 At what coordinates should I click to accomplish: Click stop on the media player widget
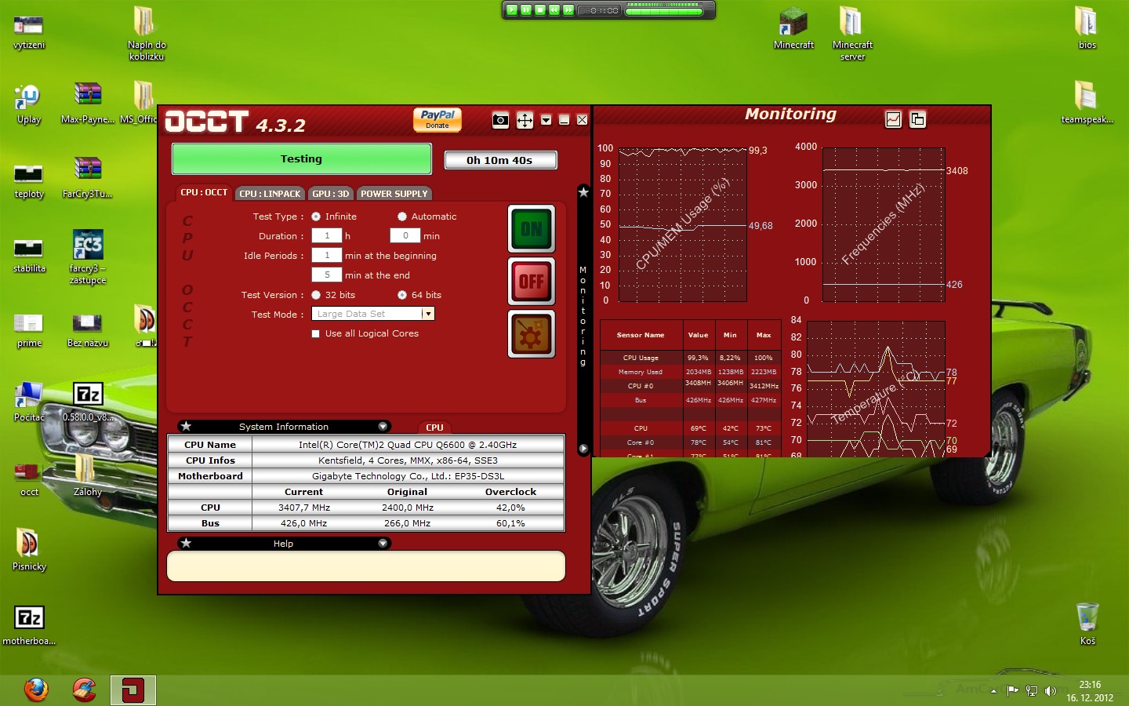pos(540,10)
